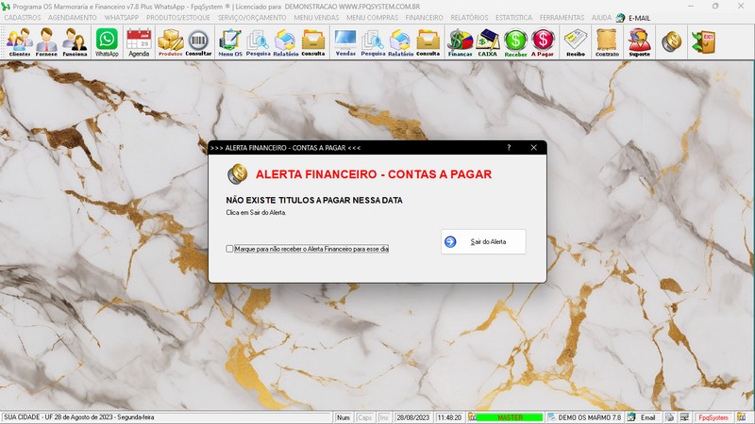
Task: Click the Exit door toolbar icon
Action: pyautogui.click(x=703, y=41)
